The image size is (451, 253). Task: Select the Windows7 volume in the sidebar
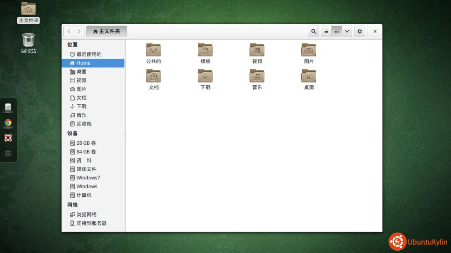tap(88, 178)
